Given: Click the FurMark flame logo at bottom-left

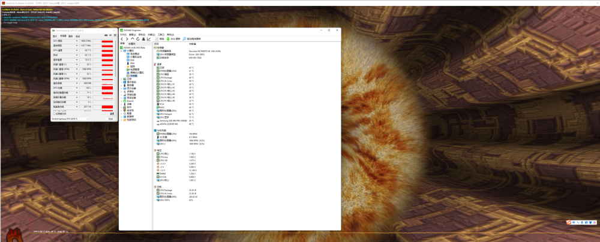Looking at the screenshot, I should point(13,234).
